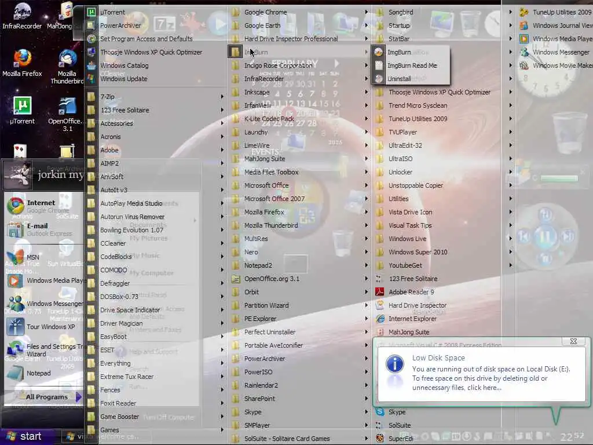Click Uninstall in ImgBurn submenu
The image size is (593, 445).
411,79
